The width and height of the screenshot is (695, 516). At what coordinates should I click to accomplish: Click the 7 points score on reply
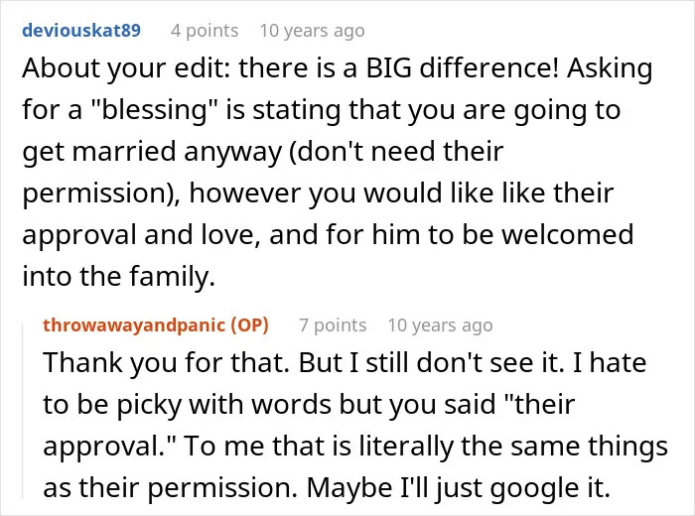[333, 325]
